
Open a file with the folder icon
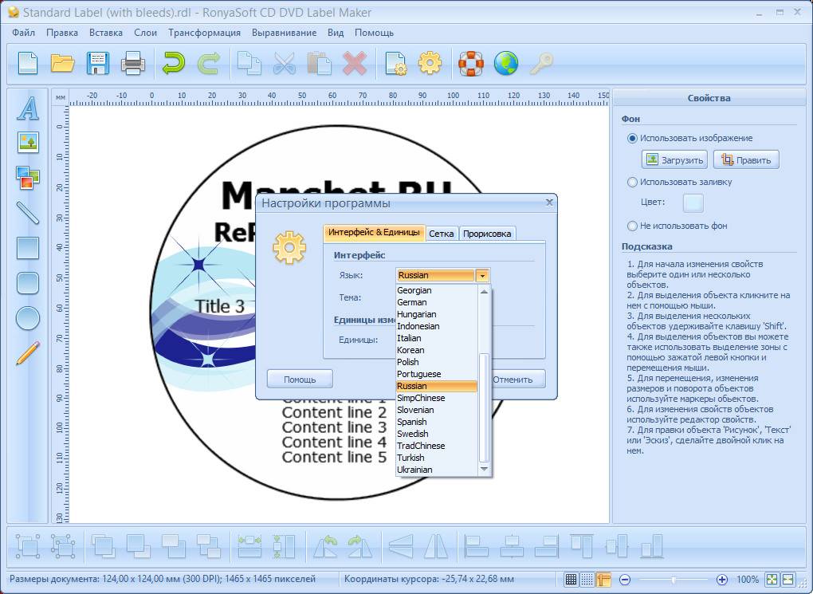[63, 63]
